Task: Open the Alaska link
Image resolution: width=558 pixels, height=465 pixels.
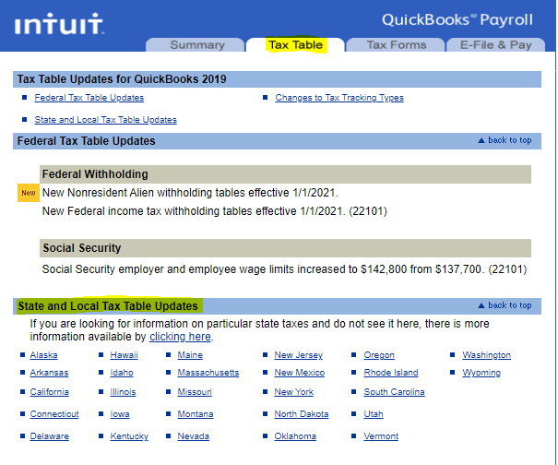Action: pos(43,355)
